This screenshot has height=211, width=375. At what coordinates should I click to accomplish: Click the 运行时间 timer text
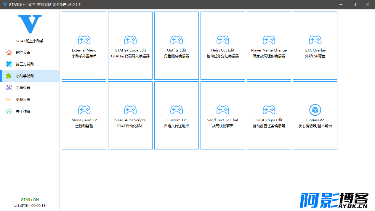point(30,206)
